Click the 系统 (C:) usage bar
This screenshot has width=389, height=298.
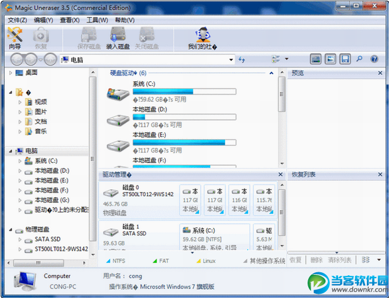(x=184, y=92)
